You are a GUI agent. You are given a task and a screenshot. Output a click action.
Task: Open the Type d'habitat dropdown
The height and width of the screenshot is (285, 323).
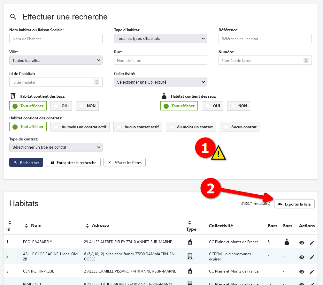(160, 39)
